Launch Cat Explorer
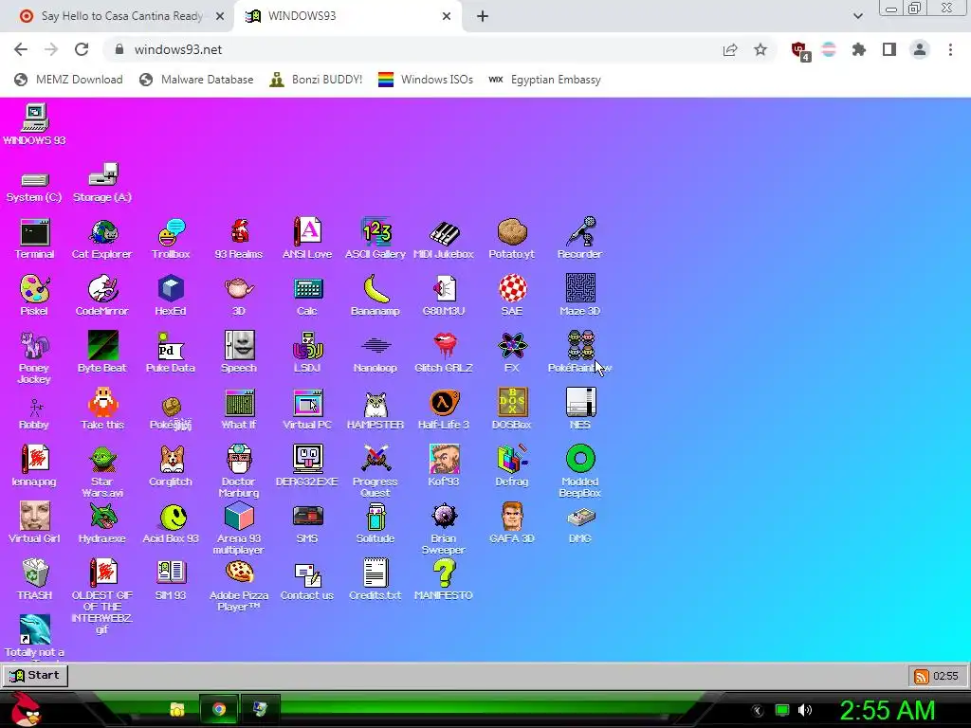 click(x=102, y=238)
